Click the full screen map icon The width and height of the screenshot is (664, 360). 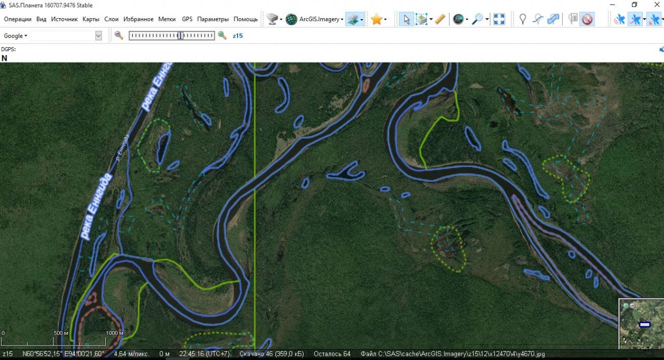(499, 19)
